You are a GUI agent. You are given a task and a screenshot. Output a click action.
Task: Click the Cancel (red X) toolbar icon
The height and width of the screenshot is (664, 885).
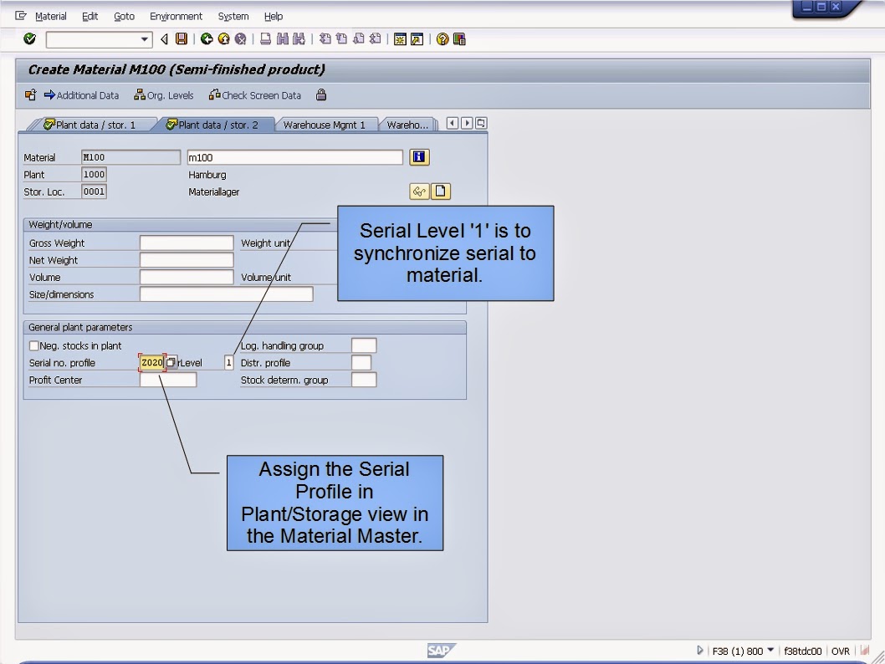(241, 39)
